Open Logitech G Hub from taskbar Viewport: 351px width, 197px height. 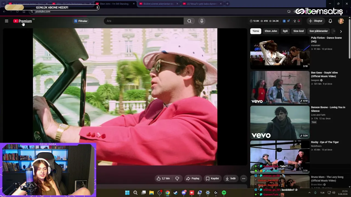point(216,193)
